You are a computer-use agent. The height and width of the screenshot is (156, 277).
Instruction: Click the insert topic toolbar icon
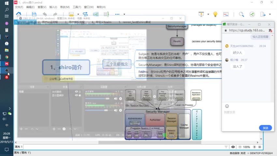71,14
